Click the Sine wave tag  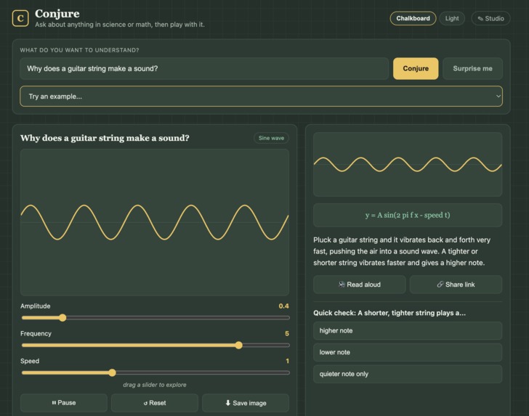[271, 138]
